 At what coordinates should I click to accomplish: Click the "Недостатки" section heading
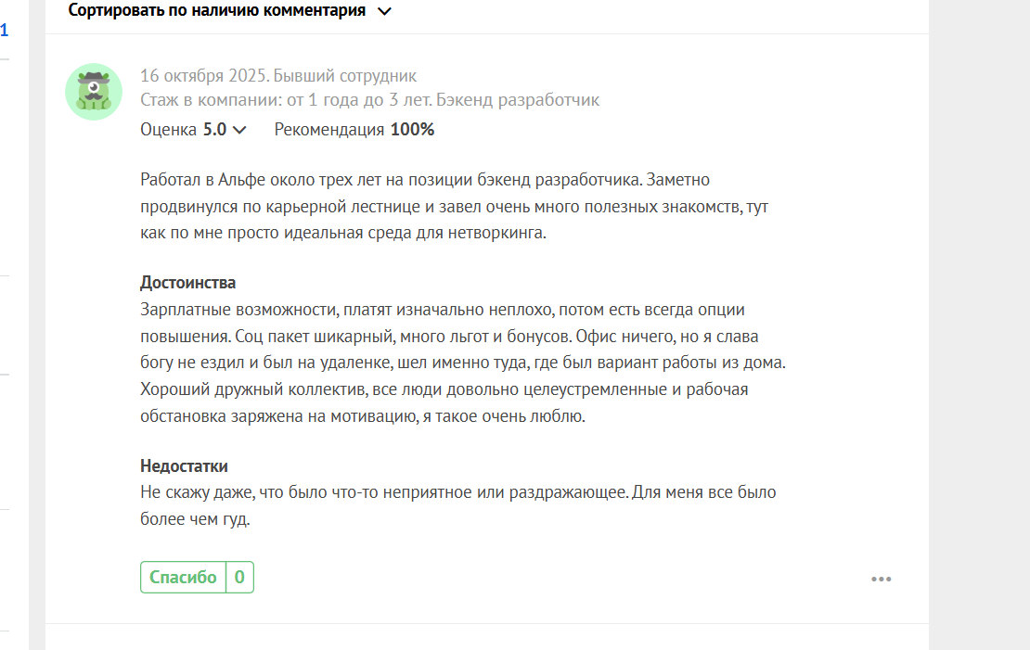click(184, 466)
